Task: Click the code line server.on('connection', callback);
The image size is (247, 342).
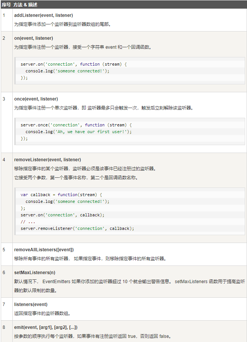Action: tap(63, 215)
